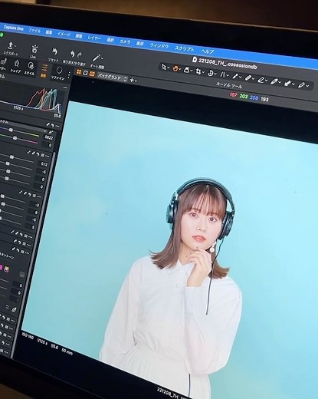Adjust the Kelvin slider showing 5622

pos(11,130)
